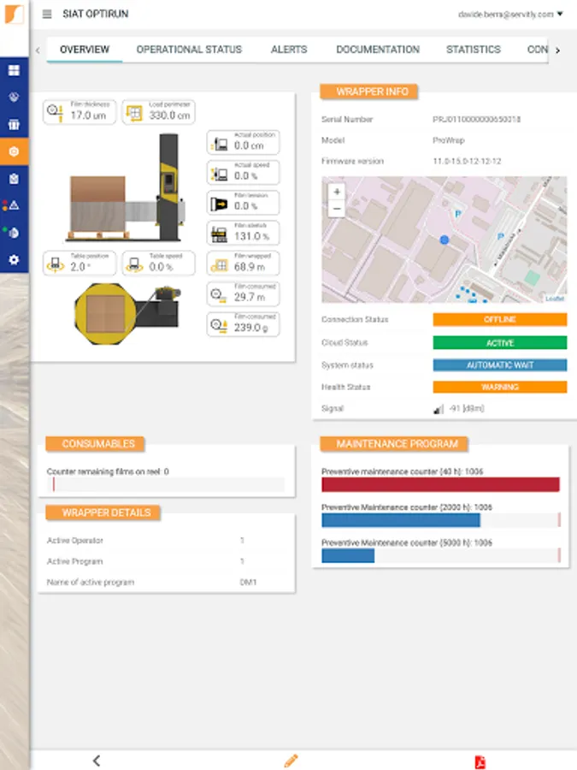The image size is (577, 770).
Task: Click the AUTOMATIC WAIT system status badge
Action: coord(499,364)
